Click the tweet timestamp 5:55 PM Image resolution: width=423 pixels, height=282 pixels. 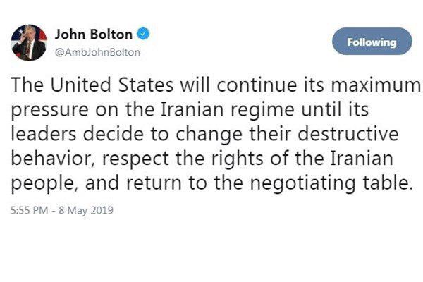(30, 211)
